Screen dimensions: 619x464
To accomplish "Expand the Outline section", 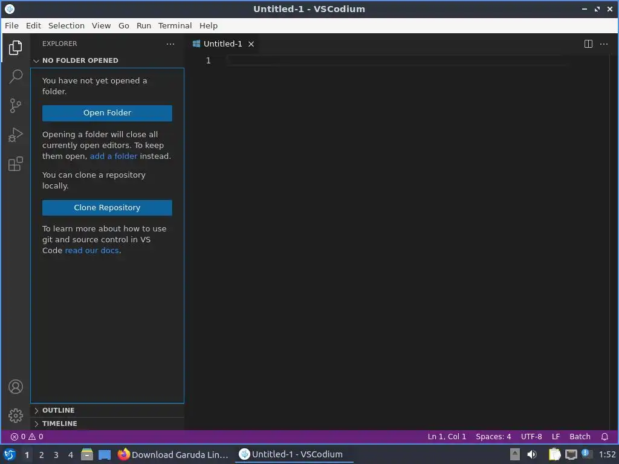I will (108, 410).
